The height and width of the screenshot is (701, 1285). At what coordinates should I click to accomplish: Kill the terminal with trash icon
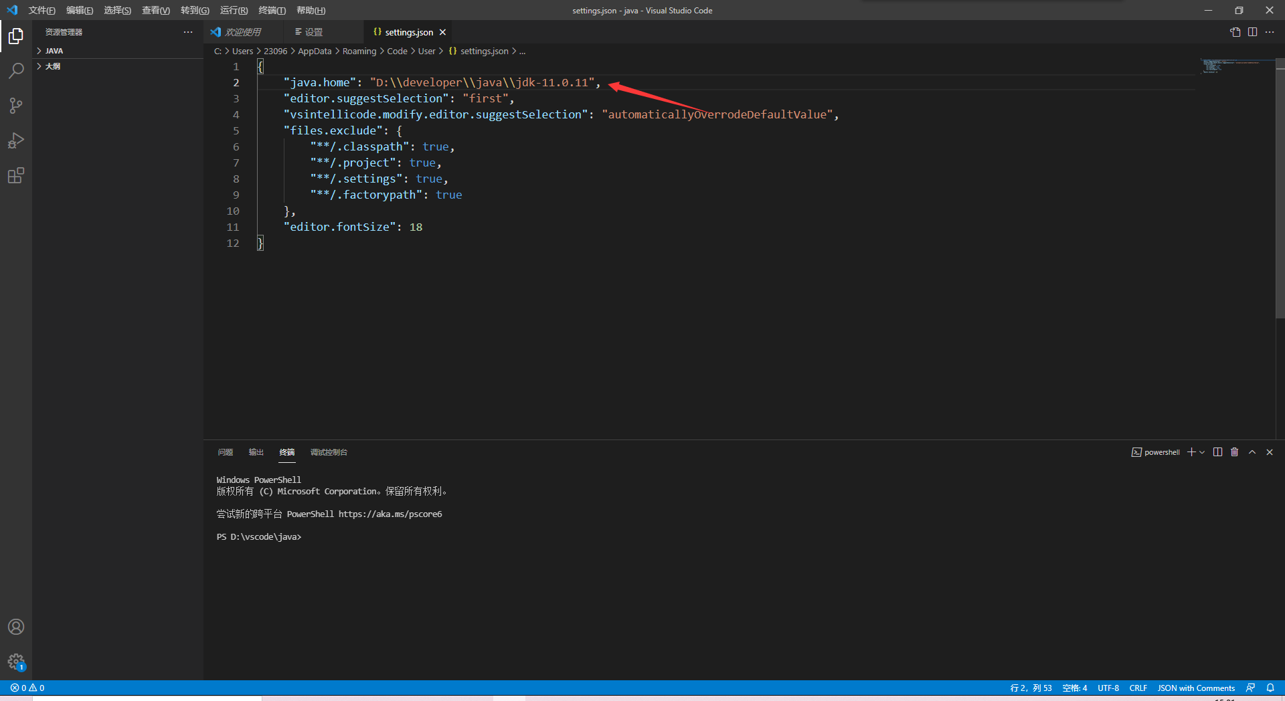(1235, 452)
